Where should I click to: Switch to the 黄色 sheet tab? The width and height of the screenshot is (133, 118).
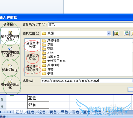(53, 112)
